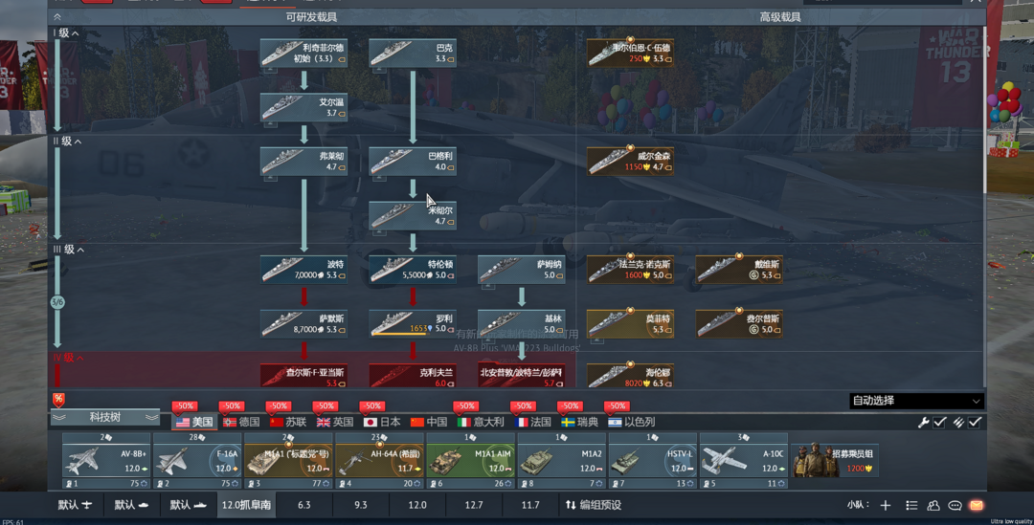The width and height of the screenshot is (1034, 525).
Task: Open the squad contacts icon
Action: [933, 505]
